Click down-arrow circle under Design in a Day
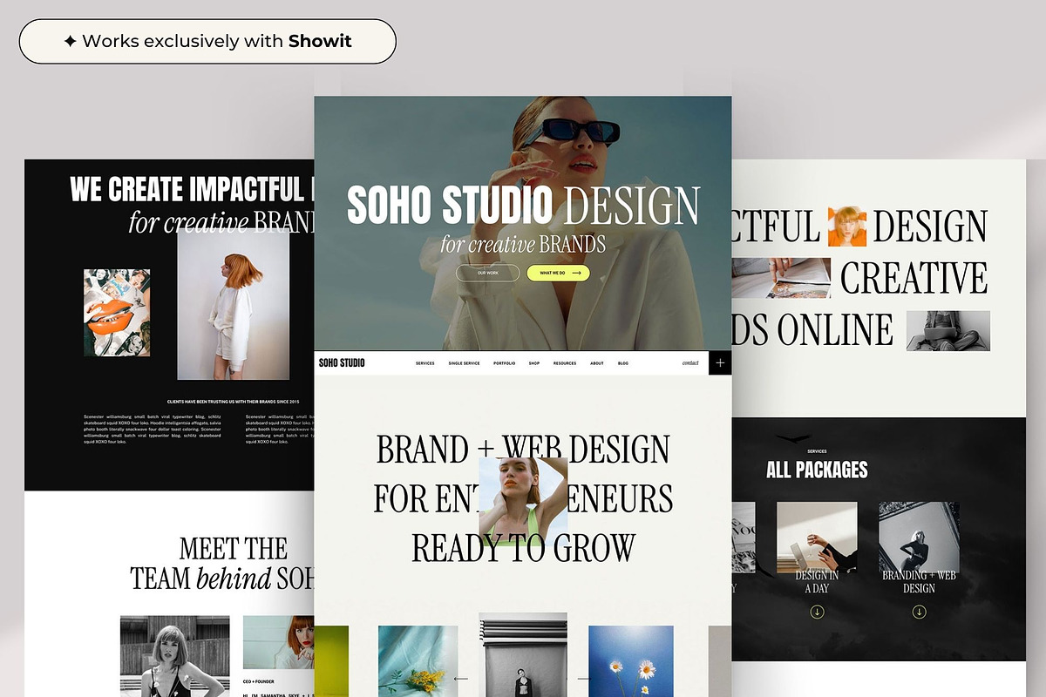 tap(818, 612)
